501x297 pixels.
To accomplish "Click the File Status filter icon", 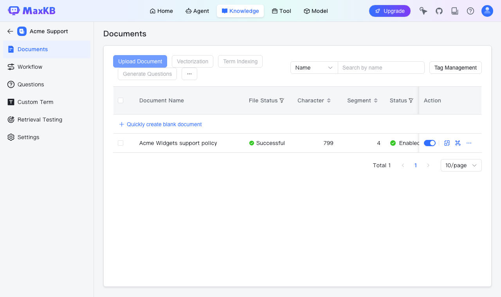I will 281,100.
